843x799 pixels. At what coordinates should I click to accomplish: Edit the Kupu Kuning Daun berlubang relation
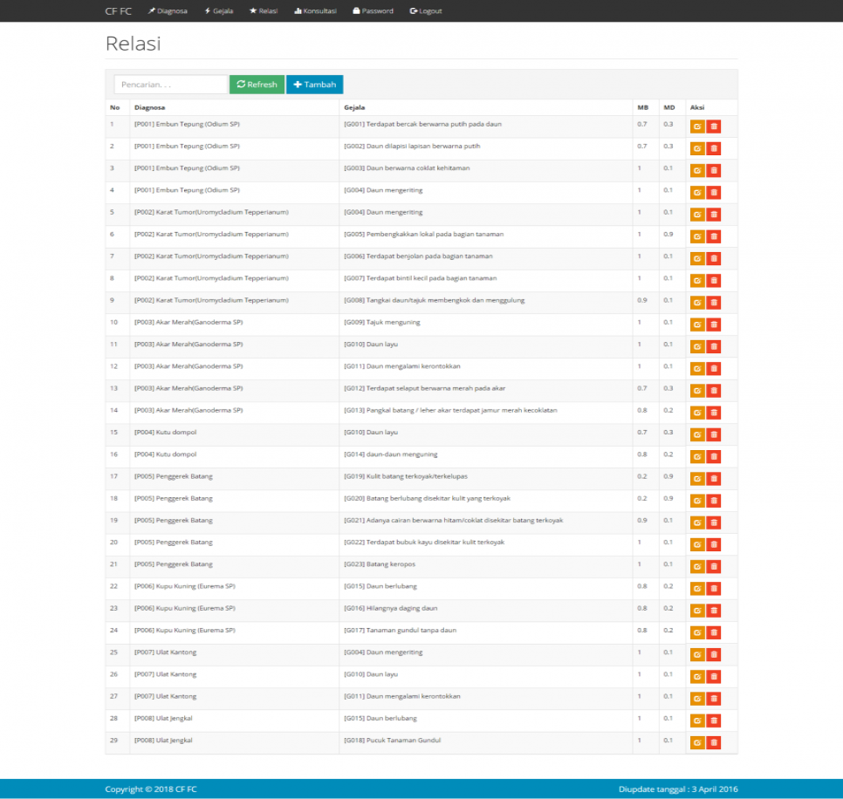[697, 588]
